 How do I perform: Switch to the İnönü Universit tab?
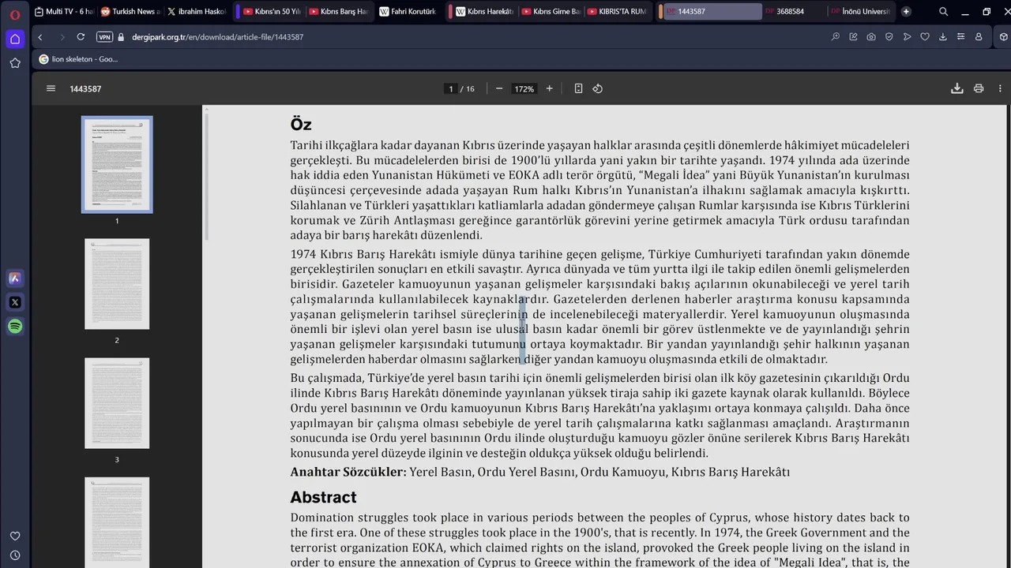(x=859, y=12)
